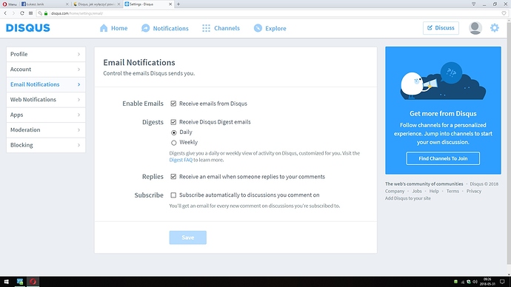Click the Disqus logo
The height and width of the screenshot is (287, 511).
click(28, 28)
